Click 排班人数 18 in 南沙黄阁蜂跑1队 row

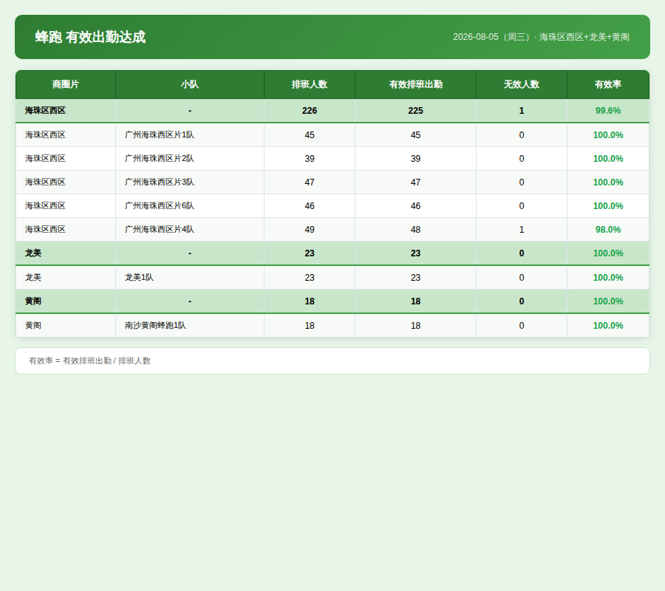(310, 325)
